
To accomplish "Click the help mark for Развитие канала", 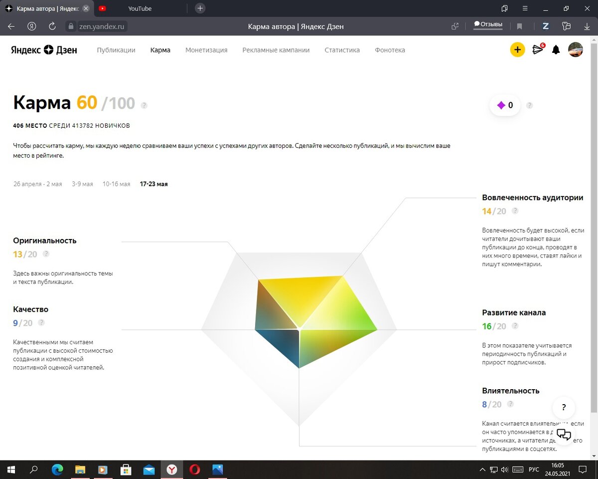I will [x=515, y=326].
